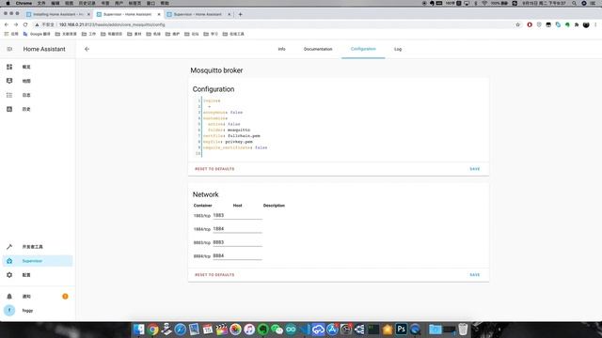Screen dimensions: 602x338
Task: Click the certfile: fullchain.pem line
Action: (x=231, y=135)
